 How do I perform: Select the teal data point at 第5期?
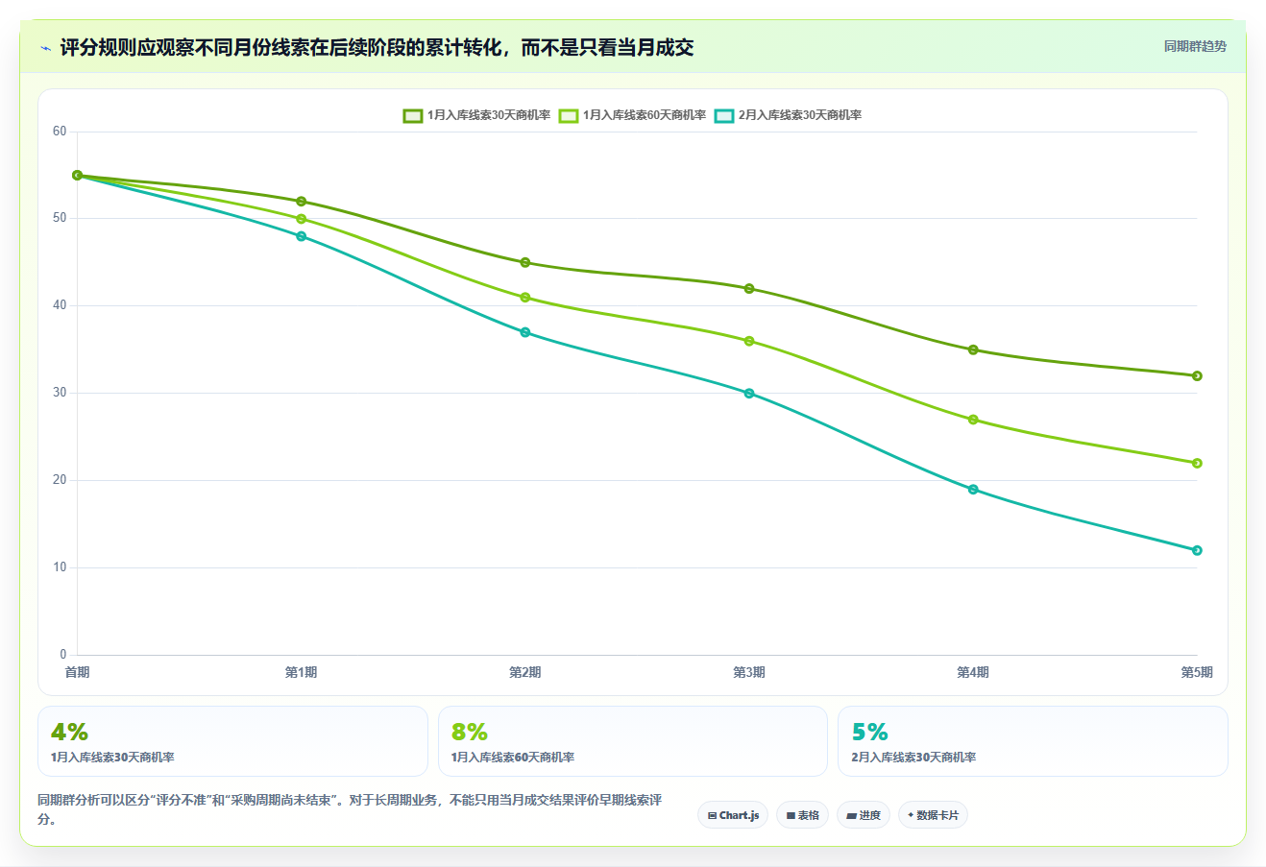[x=1197, y=551]
